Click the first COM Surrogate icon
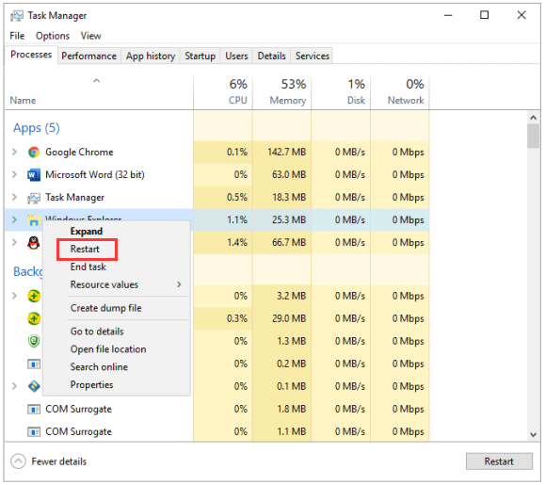Viewport: 545px width, 485px height. point(34,410)
